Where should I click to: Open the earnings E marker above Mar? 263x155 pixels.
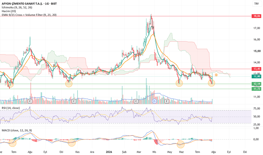(136, 101)
